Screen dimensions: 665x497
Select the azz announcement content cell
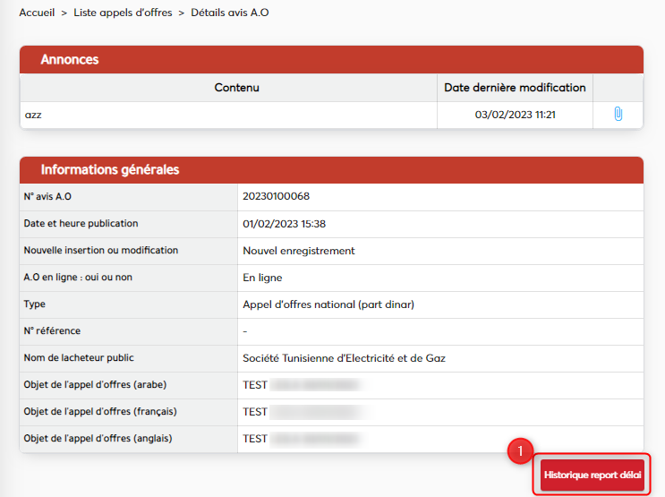(x=34, y=115)
